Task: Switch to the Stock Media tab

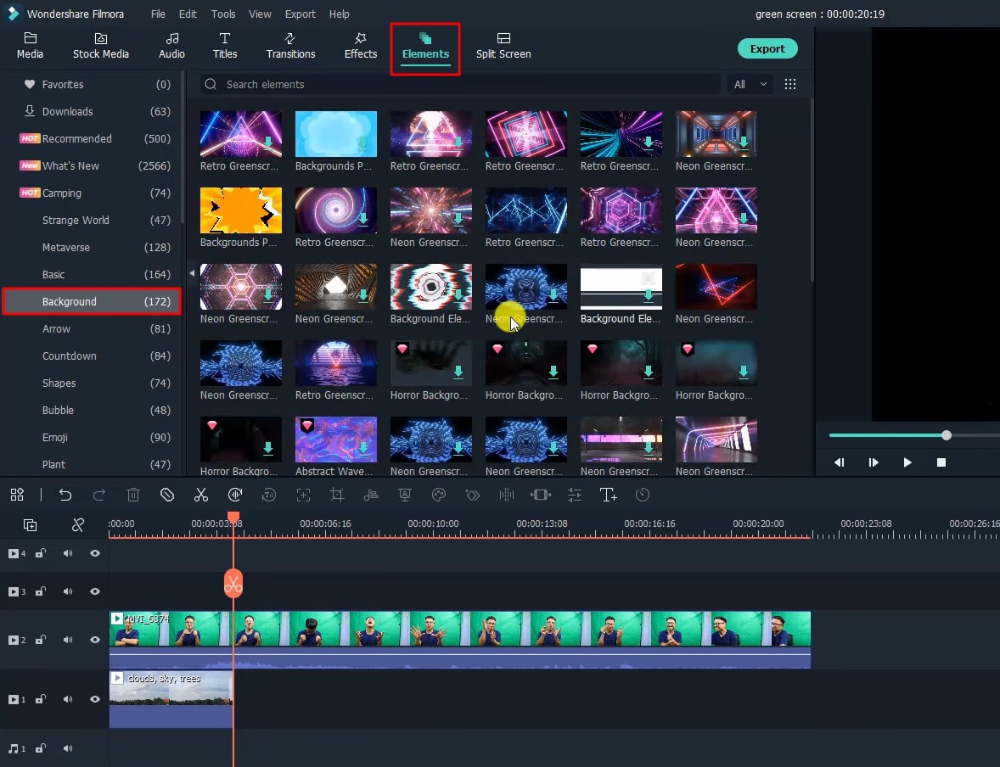Action: 101,46
